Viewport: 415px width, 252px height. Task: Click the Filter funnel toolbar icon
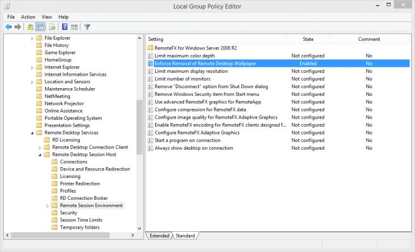pos(87,27)
